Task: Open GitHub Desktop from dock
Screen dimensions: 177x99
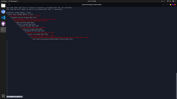Action: click(3, 24)
